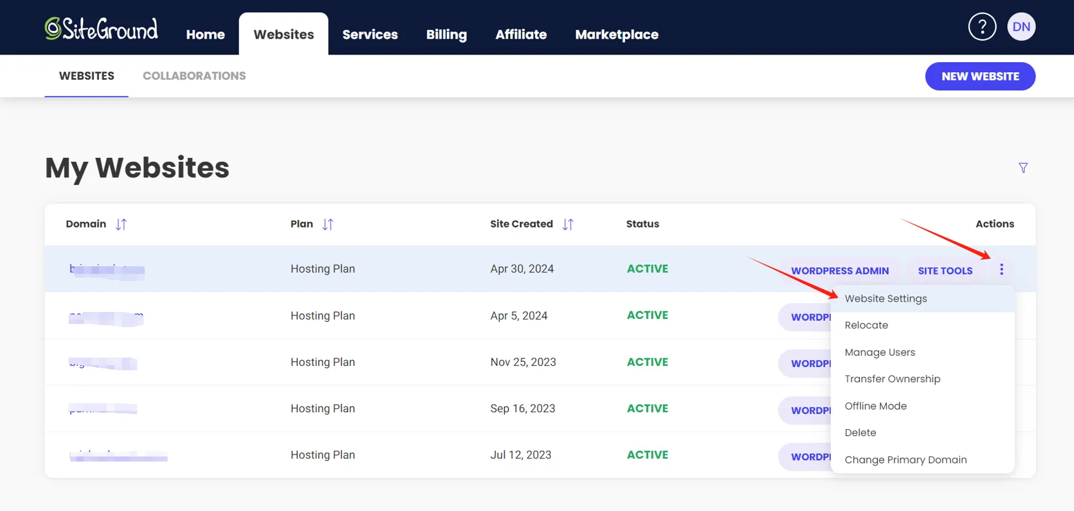Click the My Websites heading
The width and height of the screenshot is (1074, 511).
pyautogui.click(x=137, y=168)
